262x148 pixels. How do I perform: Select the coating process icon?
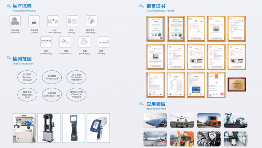[x=34, y=21]
